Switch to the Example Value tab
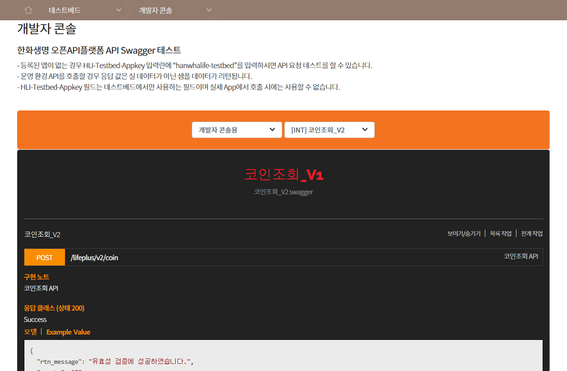 pos(68,332)
